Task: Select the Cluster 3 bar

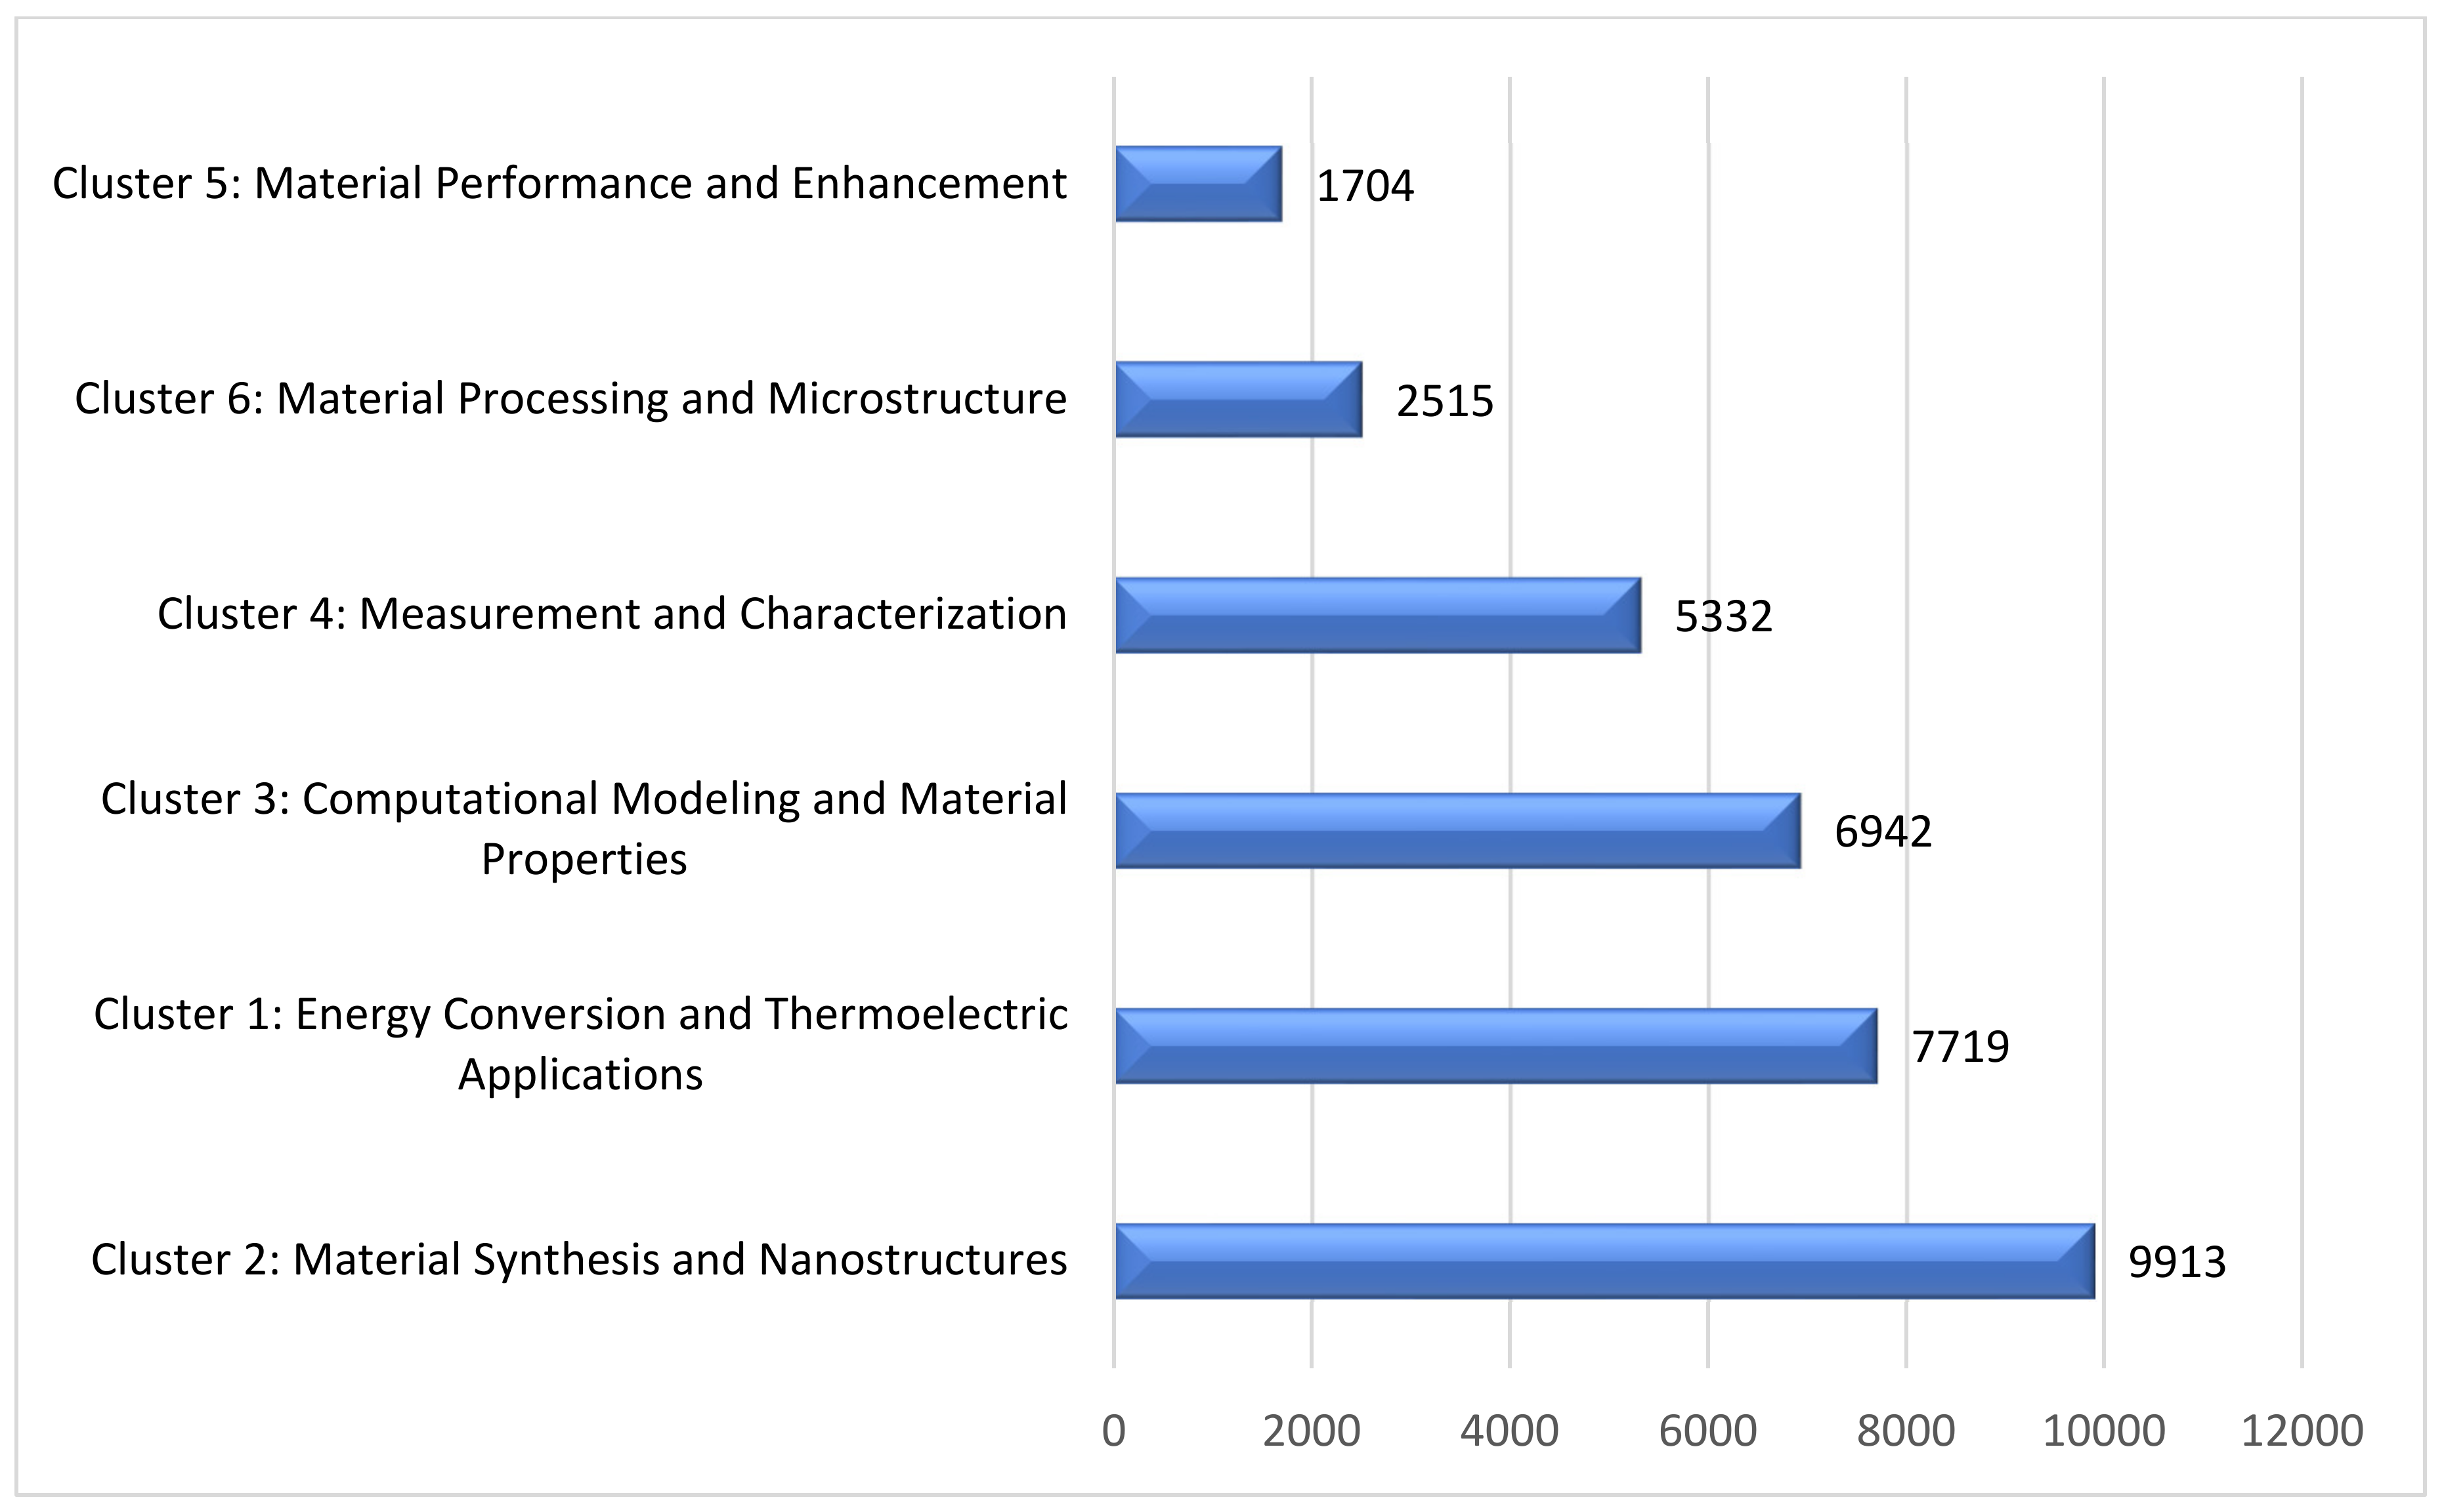Action: 1457,830
